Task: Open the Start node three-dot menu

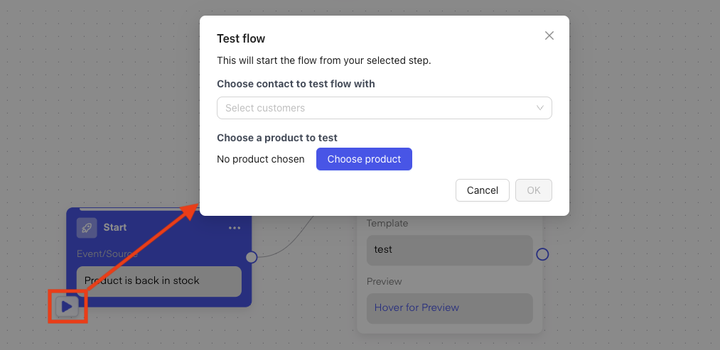Action: (235, 228)
